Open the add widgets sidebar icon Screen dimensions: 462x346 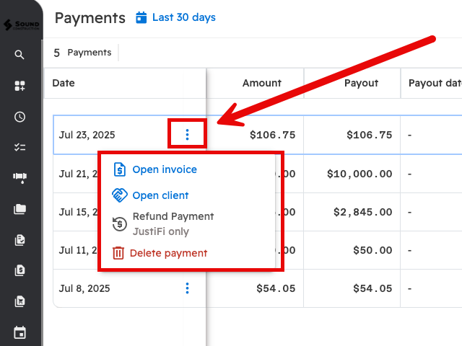[19, 86]
